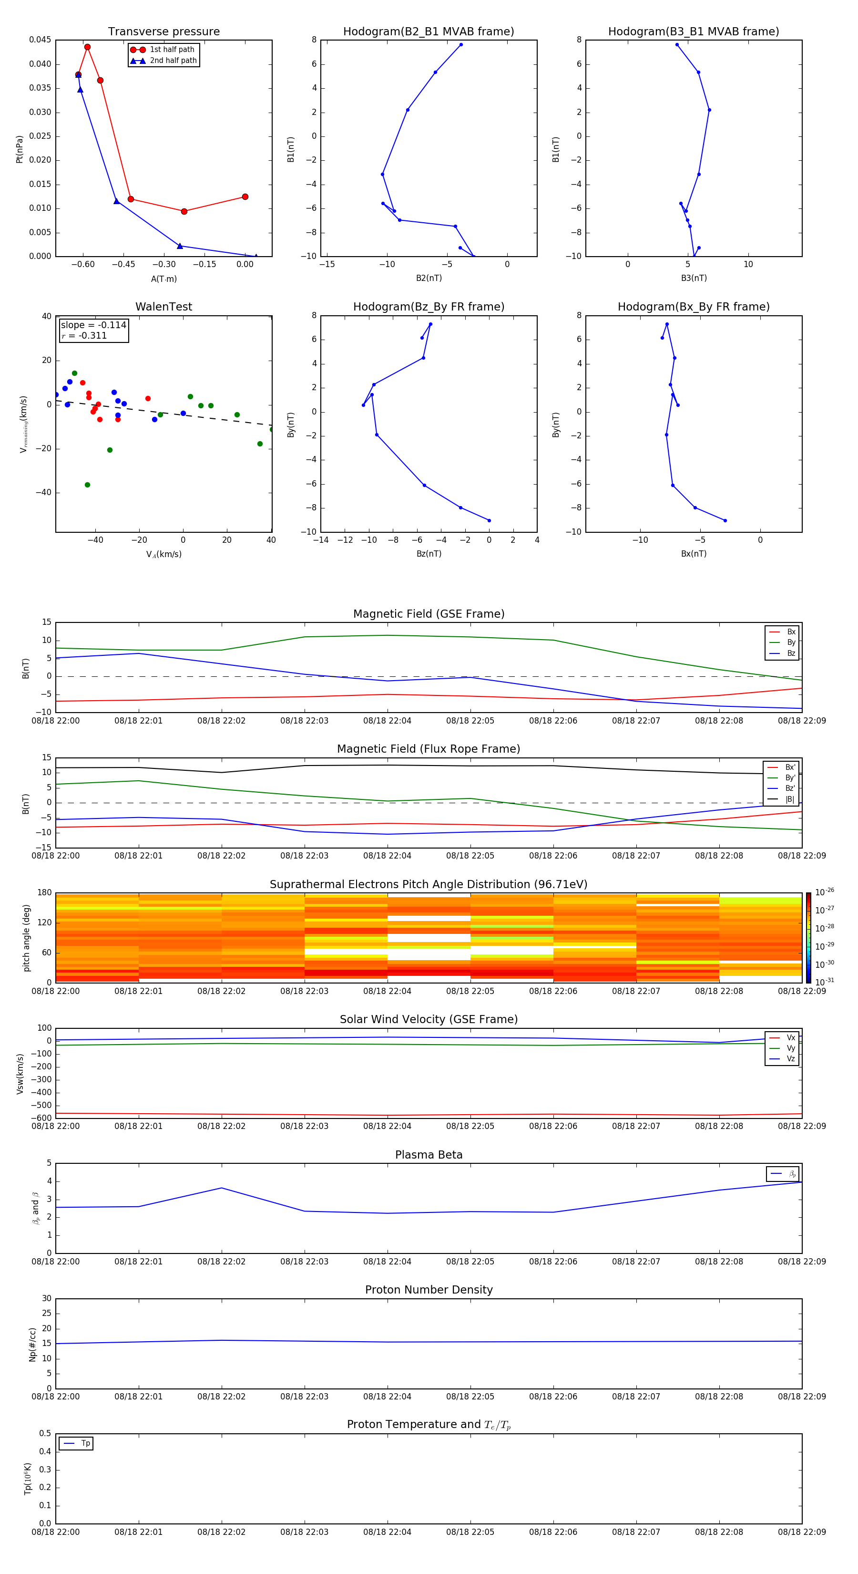858x1574 pixels.
Task: Click 'Solar Wind Velocity (GSE Frame)' title
Action: point(429,1020)
